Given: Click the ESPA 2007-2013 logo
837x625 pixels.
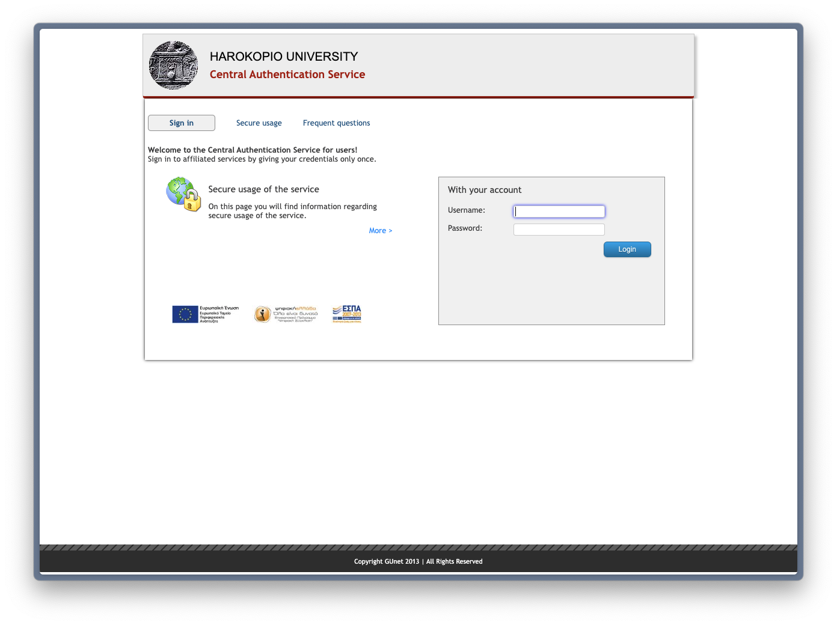Looking at the screenshot, I should [x=346, y=314].
